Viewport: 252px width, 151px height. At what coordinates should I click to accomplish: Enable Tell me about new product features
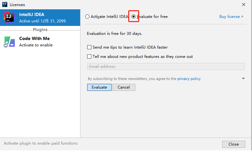pyautogui.click(x=89, y=56)
